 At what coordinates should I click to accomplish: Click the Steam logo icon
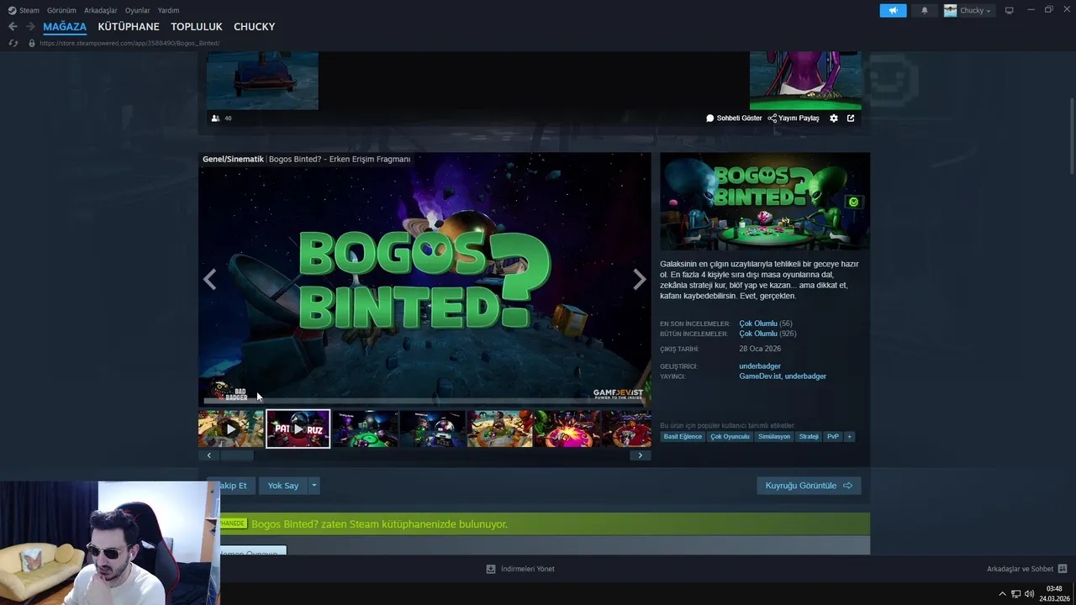click(12, 10)
